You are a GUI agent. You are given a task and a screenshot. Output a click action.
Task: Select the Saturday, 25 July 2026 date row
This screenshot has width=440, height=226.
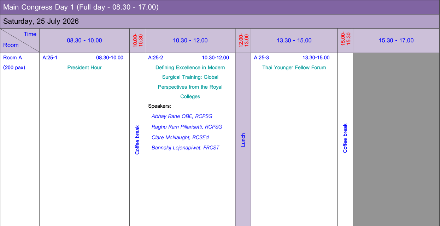(41, 21)
